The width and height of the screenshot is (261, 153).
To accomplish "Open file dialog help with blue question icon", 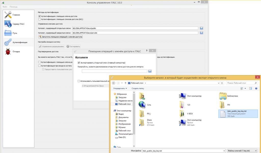I will (x=256, y=89).
